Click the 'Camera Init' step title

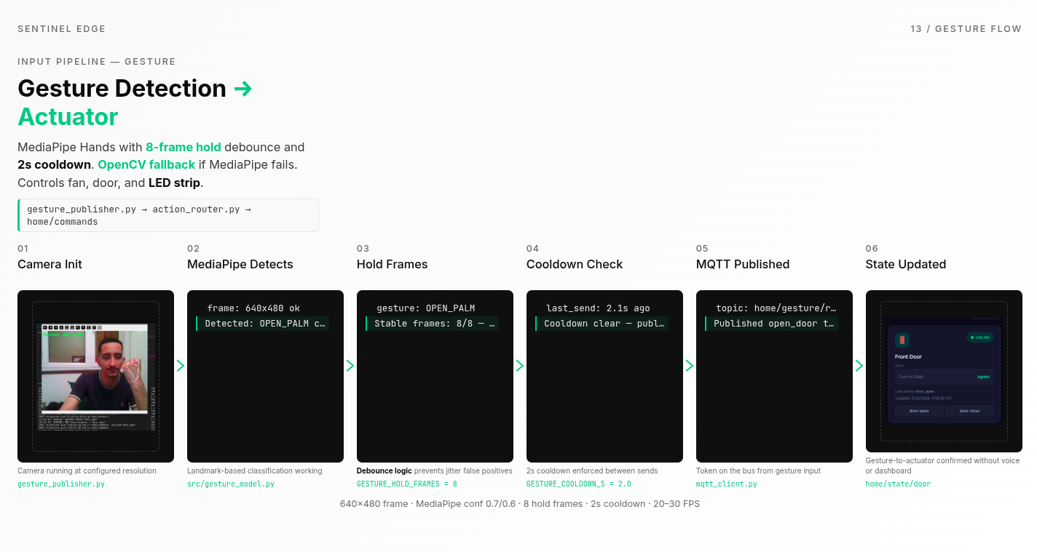[x=50, y=264]
